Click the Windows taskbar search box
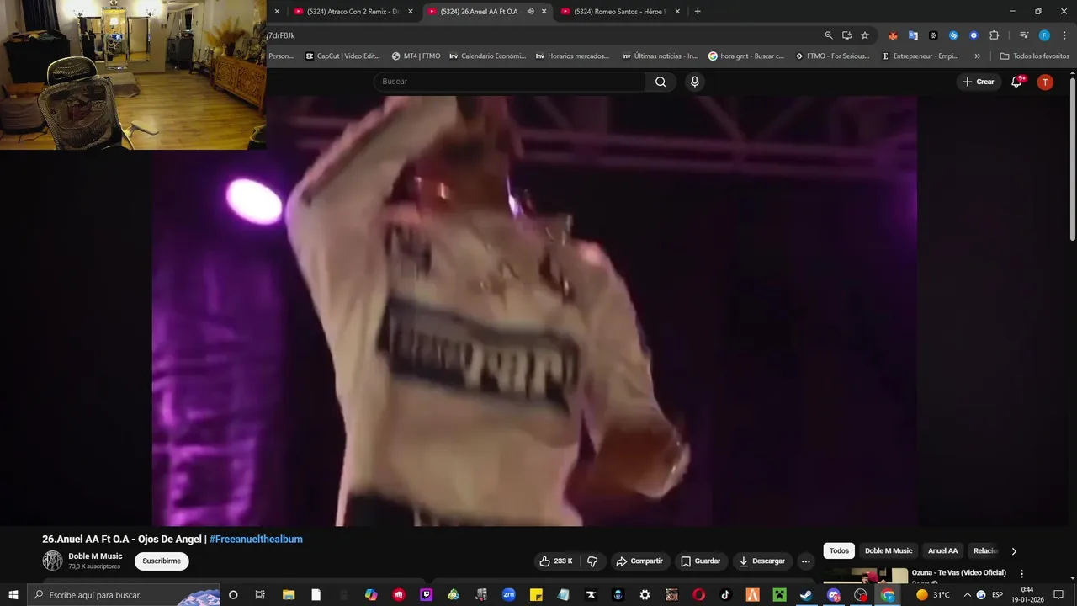The image size is (1077, 606). [x=125, y=595]
